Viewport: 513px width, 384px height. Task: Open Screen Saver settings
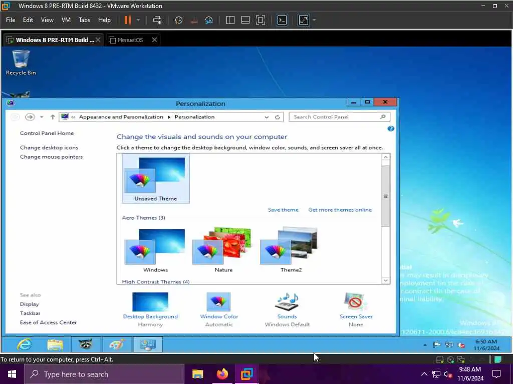click(x=356, y=310)
